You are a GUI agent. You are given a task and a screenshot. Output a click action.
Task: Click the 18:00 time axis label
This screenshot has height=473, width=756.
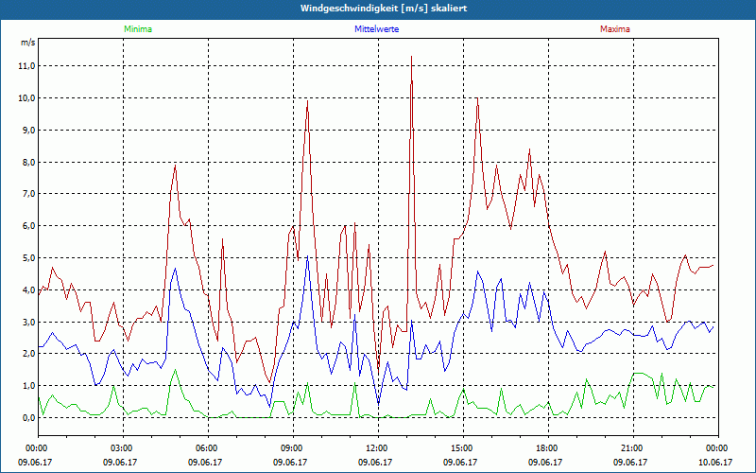[549, 448]
